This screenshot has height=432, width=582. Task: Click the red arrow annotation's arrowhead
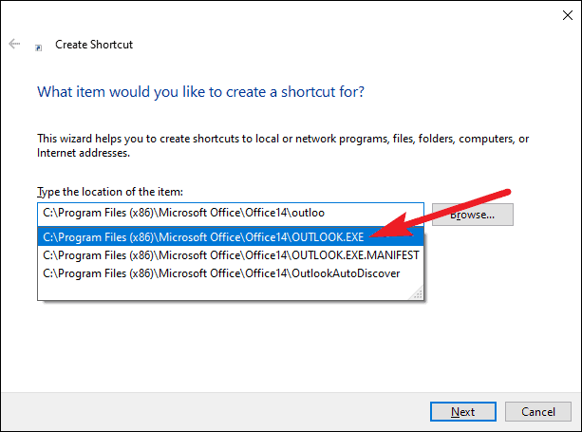pos(391,227)
